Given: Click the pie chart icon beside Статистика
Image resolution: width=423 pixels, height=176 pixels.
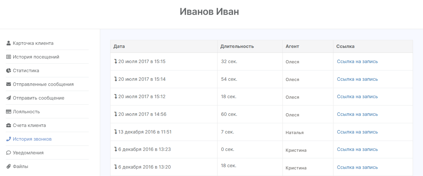Looking at the screenshot, I should 9,71.
